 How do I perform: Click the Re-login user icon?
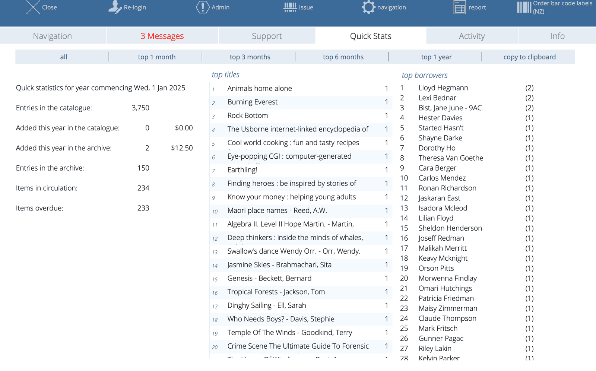115,7
